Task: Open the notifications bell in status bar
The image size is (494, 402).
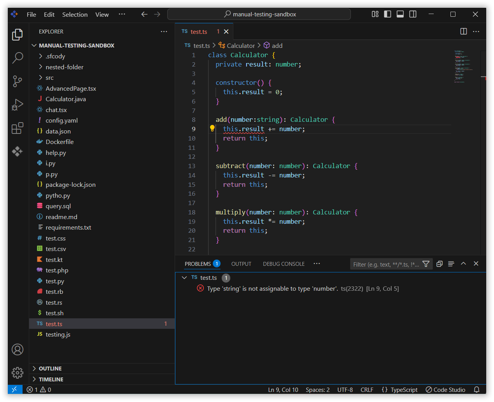Action: (476, 390)
